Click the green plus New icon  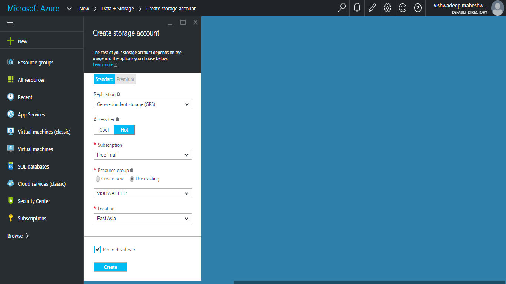click(x=11, y=41)
